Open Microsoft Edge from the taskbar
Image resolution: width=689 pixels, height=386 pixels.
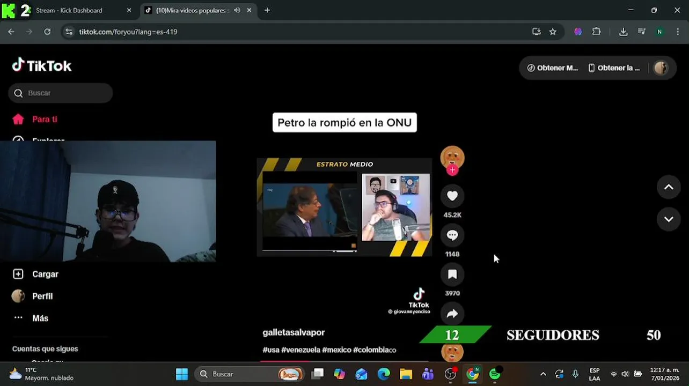pos(384,374)
